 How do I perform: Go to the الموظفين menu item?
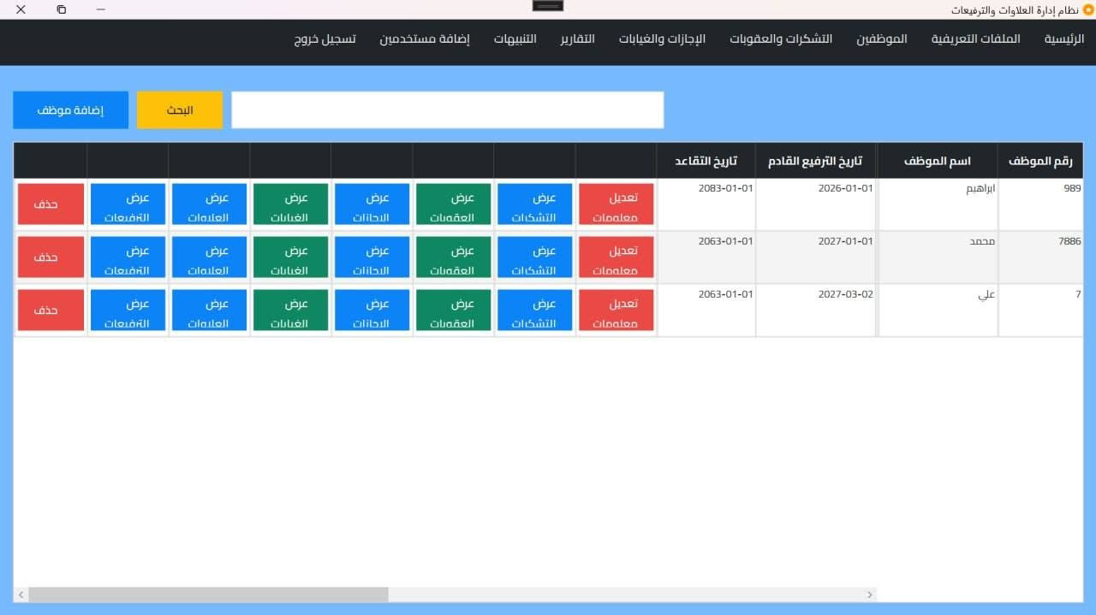point(882,39)
